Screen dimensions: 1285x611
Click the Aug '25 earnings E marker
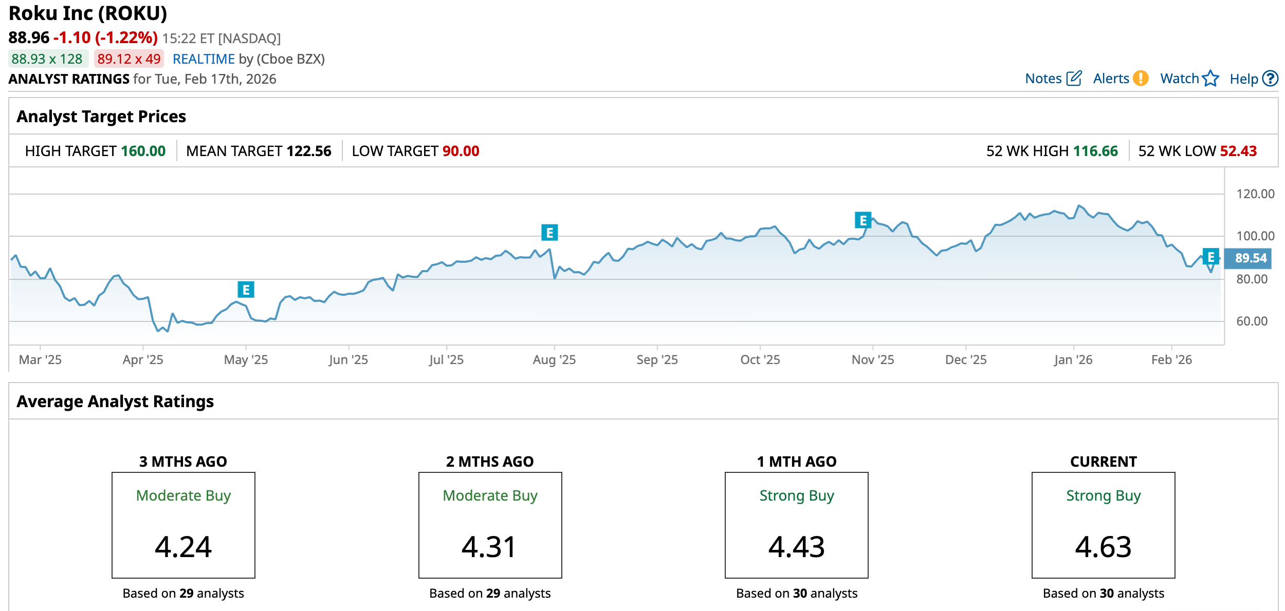[549, 233]
